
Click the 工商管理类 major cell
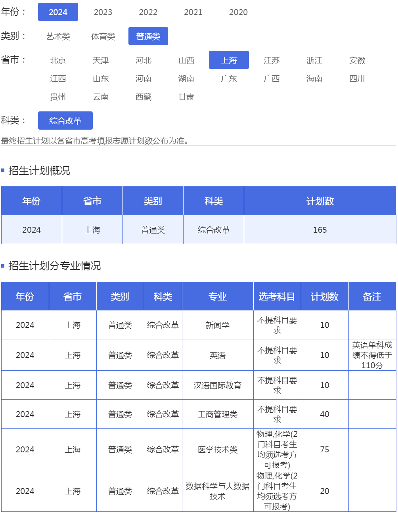point(218,414)
